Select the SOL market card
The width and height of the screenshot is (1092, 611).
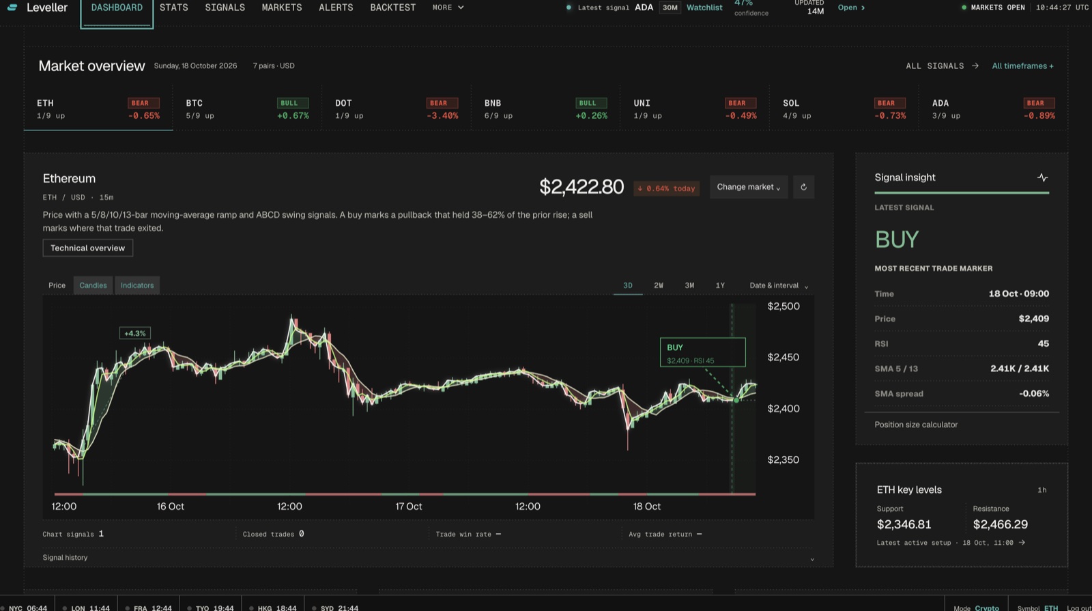coord(844,109)
